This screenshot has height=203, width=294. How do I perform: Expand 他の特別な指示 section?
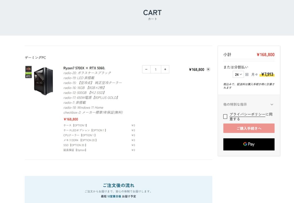pyautogui.click(x=249, y=104)
